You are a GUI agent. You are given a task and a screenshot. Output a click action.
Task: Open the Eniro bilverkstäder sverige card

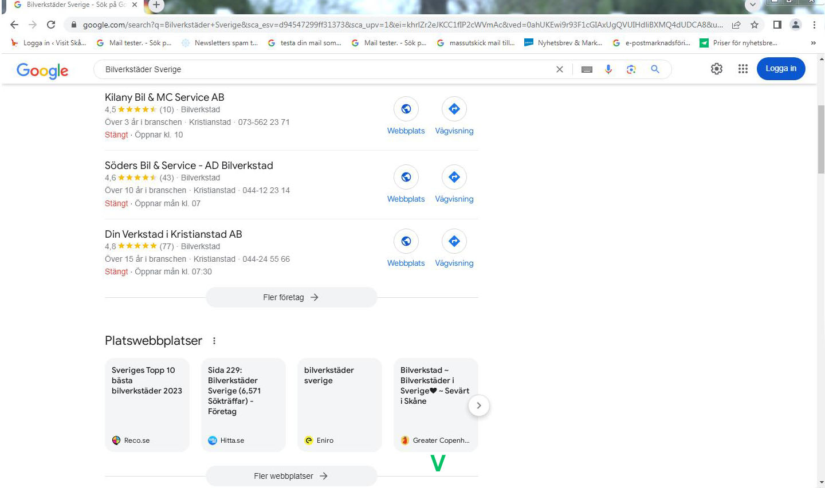[340, 405]
